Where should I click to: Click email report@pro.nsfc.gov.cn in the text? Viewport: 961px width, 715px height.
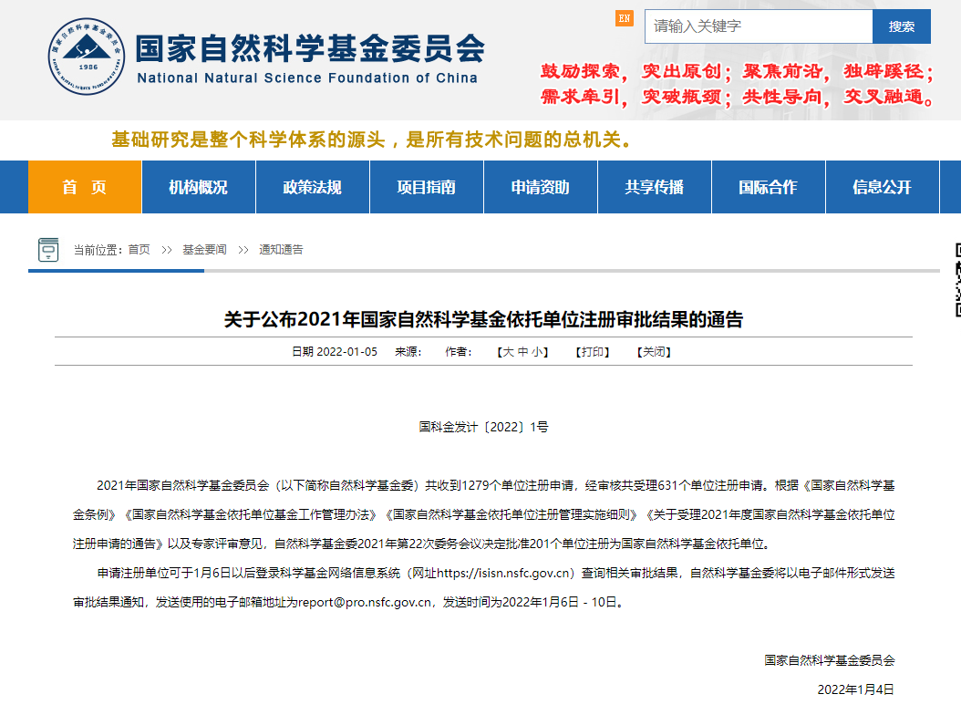365,602
